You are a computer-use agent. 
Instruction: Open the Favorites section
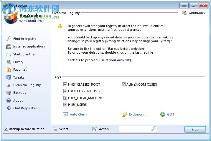(x=20, y=69)
